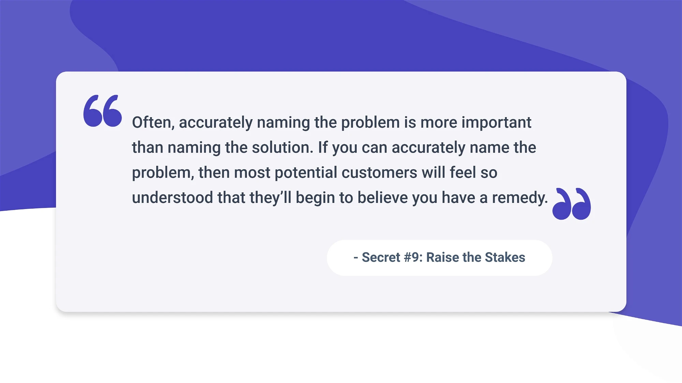Click the word 'believe' in the last line

[382, 198]
